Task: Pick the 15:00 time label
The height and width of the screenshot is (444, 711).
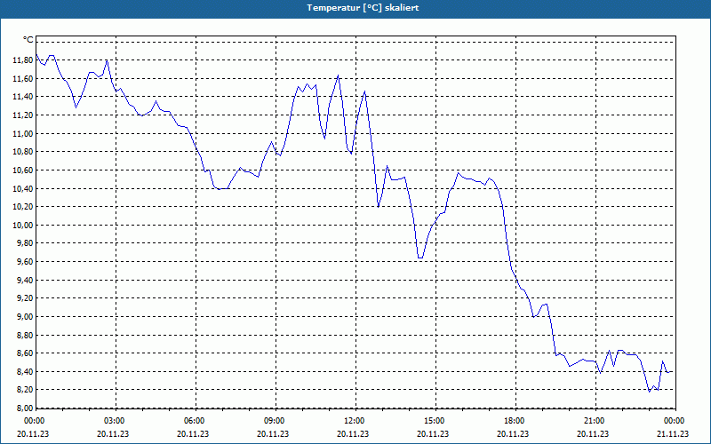Action: [434, 420]
